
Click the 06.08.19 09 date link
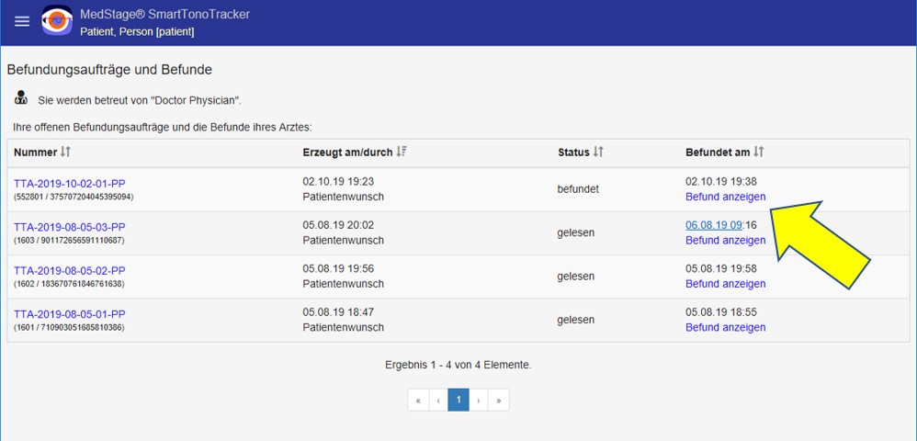point(713,225)
